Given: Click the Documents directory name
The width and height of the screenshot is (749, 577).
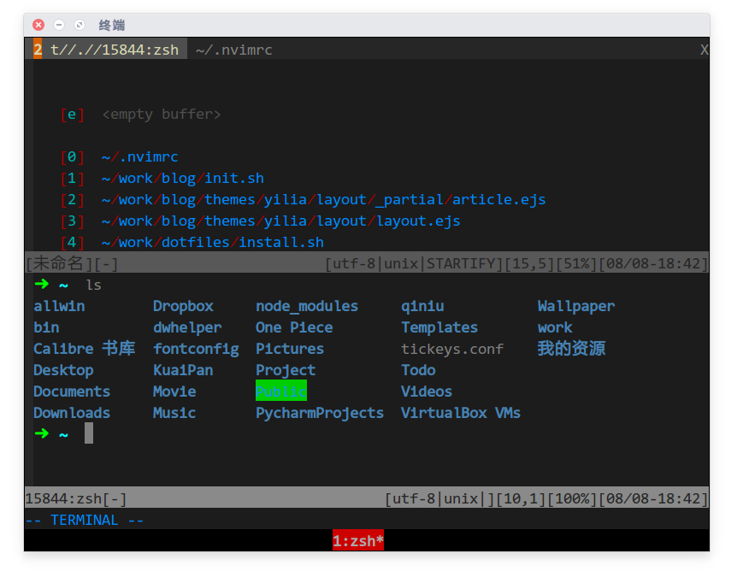Looking at the screenshot, I should coord(72,392).
